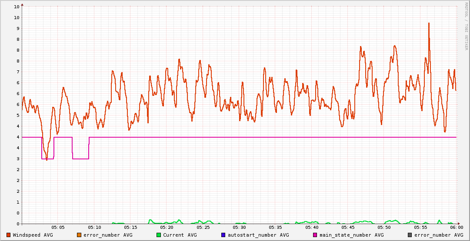Click the 06:00 time axis label
Image resolution: width=470 pixels, height=241 pixels.
coord(457,227)
